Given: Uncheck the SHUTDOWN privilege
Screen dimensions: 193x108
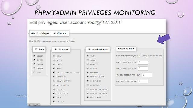Looking at the screenshot, I should [x=87, y=72].
